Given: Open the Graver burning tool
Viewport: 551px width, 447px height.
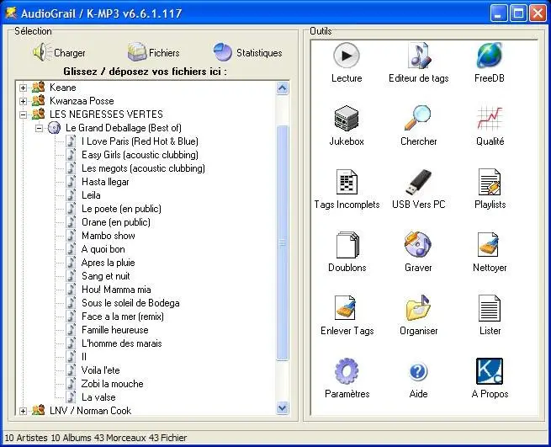Looking at the screenshot, I should pyautogui.click(x=418, y=252).
